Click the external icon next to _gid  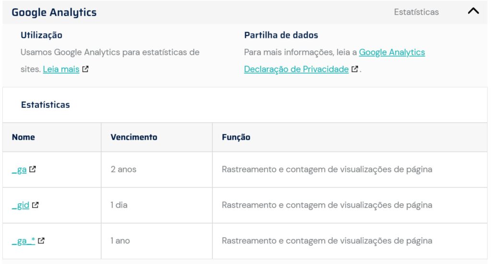point(35,205)
